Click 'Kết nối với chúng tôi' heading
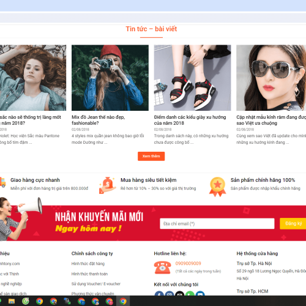 176,285
